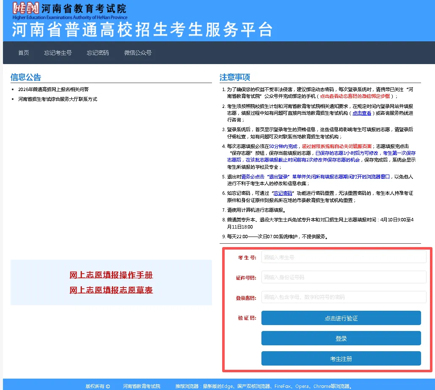
Task: Click note 7 请使用计算机进行志愿填报 text
Action: 256,210
